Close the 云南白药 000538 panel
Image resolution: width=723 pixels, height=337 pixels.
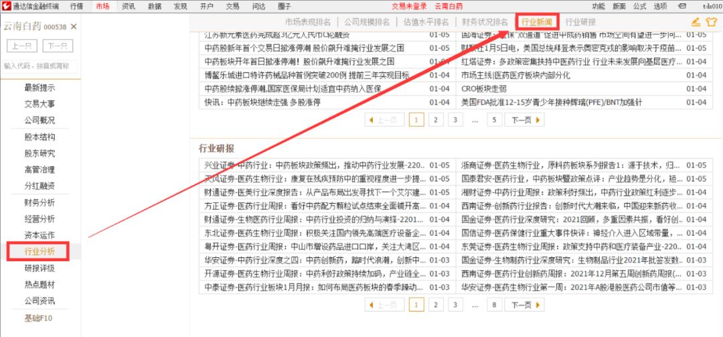pos(74,27)
